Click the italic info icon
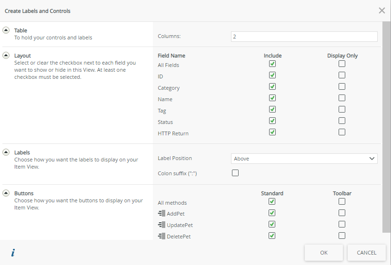Image resolution: width=391 pixels, height=265 pixels. pyautogui.click(x=13, y=253)
